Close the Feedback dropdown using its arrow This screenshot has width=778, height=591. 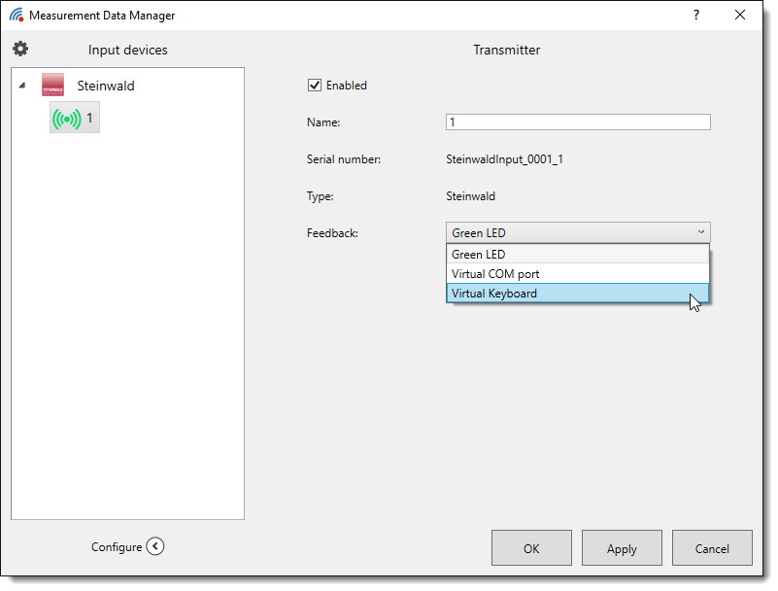[700, 232]
